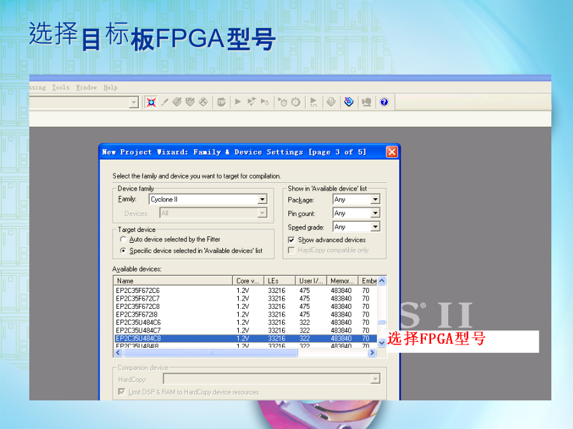The height and width of the screenshot is (429, 573).
Task: Toggle Limit DSP & RAM to HardCopy checkbox
Action: pyautogui.click(x=122, y=392)
